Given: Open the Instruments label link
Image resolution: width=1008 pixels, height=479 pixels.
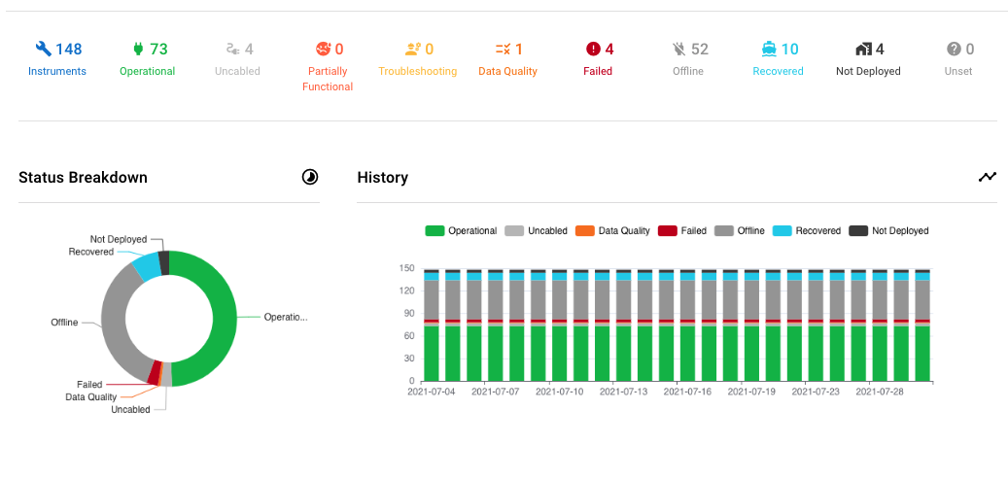Looking at the screenshot, I should [57, 71].
